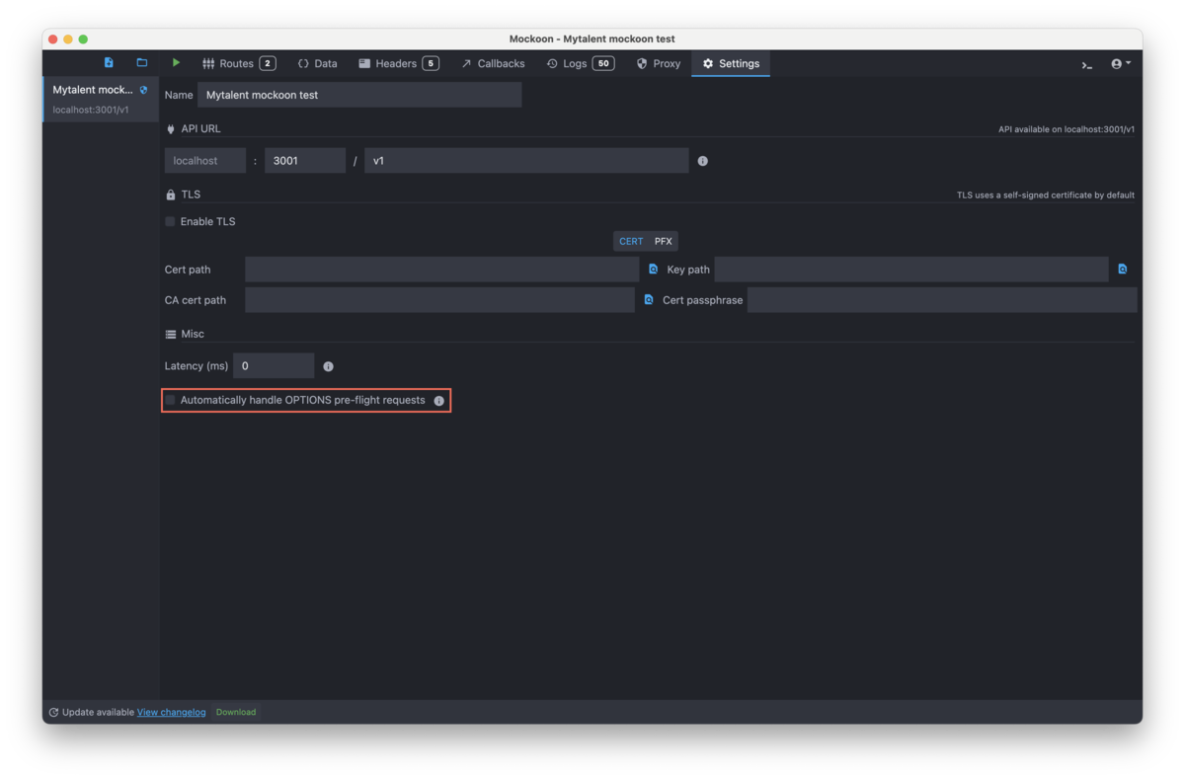Show the Logs tab
The height and width of the screenshot is (780, 1185).
[x=580, y=63]
